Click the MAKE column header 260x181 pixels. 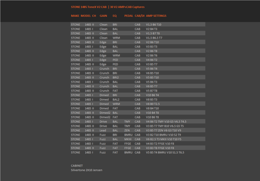(75, 16)
